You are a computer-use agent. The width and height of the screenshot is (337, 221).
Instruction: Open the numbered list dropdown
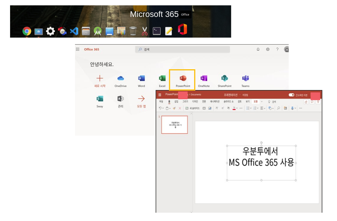258,108
